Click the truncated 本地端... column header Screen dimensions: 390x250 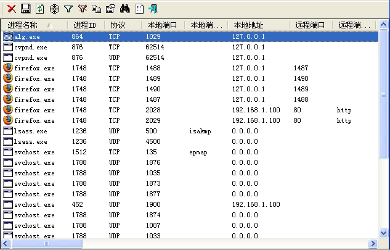click(x=206, y=25)
